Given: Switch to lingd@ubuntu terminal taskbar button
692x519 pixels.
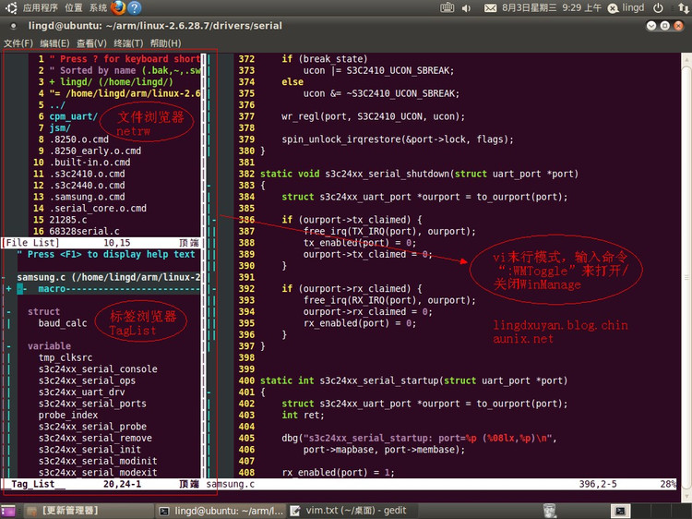Looking at the screenshot, I should coord(221,511).
